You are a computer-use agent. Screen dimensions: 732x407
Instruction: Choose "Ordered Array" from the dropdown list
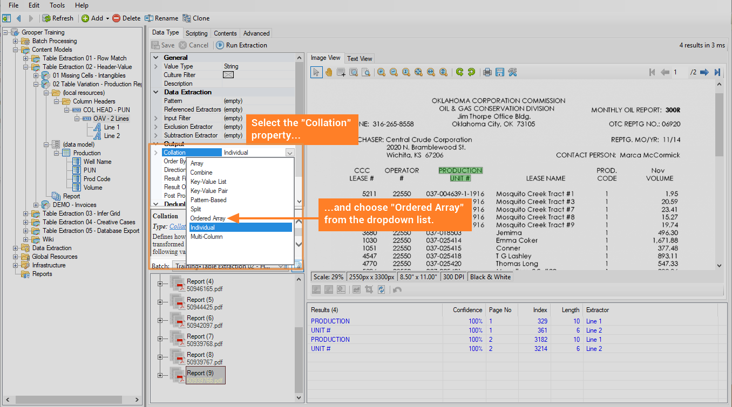point(208,218)
